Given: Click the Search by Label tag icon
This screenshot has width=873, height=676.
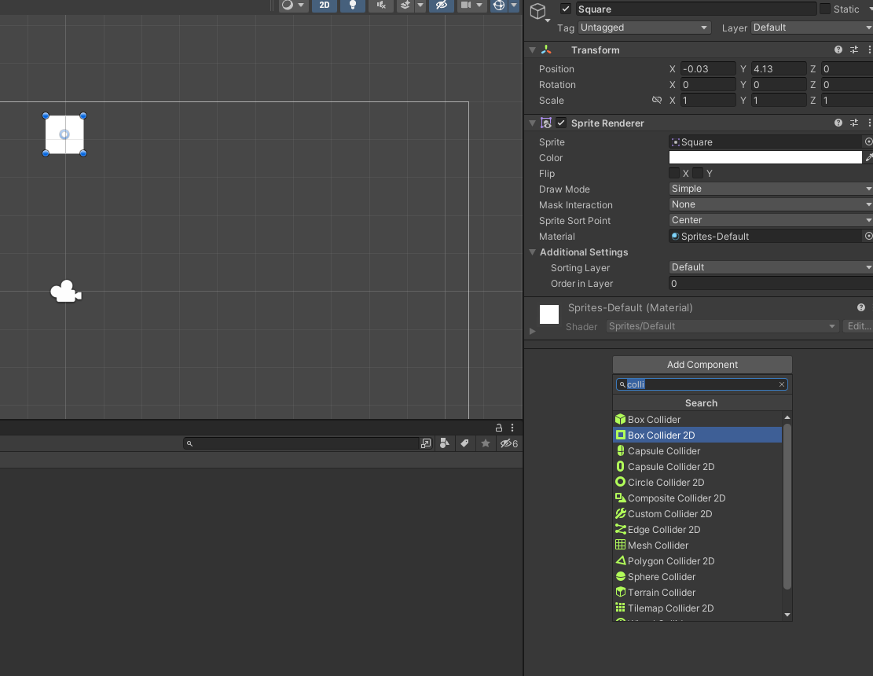Looking at the screenshot, I should [x=465, y=443].
